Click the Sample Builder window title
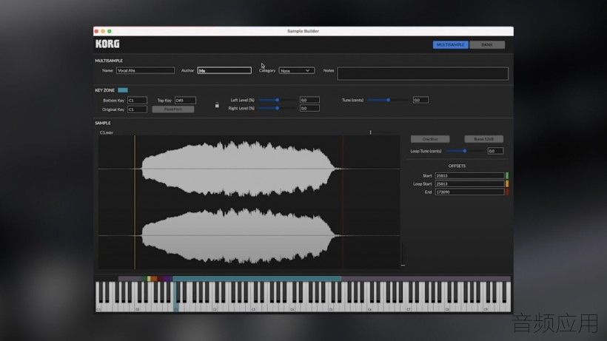This screenshot has height=341, width=607. (x=303, y=31)
